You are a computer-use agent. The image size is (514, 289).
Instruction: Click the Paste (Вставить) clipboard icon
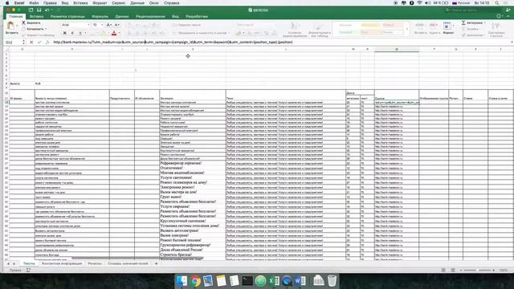click(10, 25)
